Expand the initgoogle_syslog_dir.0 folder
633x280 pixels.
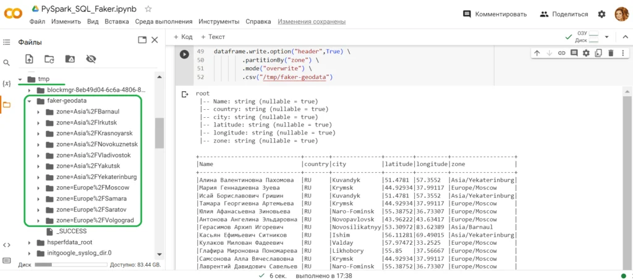[30, 253]
